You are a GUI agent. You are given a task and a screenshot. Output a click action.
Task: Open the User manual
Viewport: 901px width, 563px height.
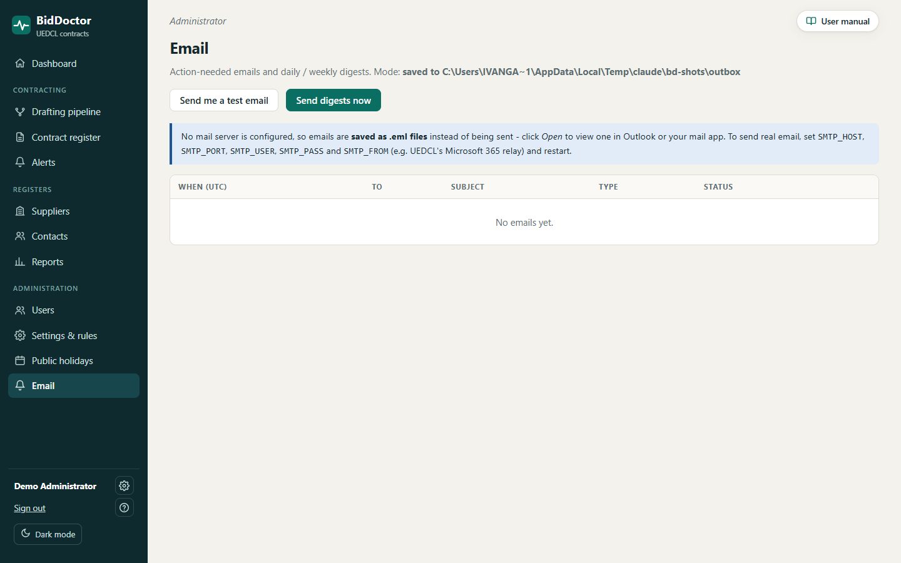tap(838, 21)
